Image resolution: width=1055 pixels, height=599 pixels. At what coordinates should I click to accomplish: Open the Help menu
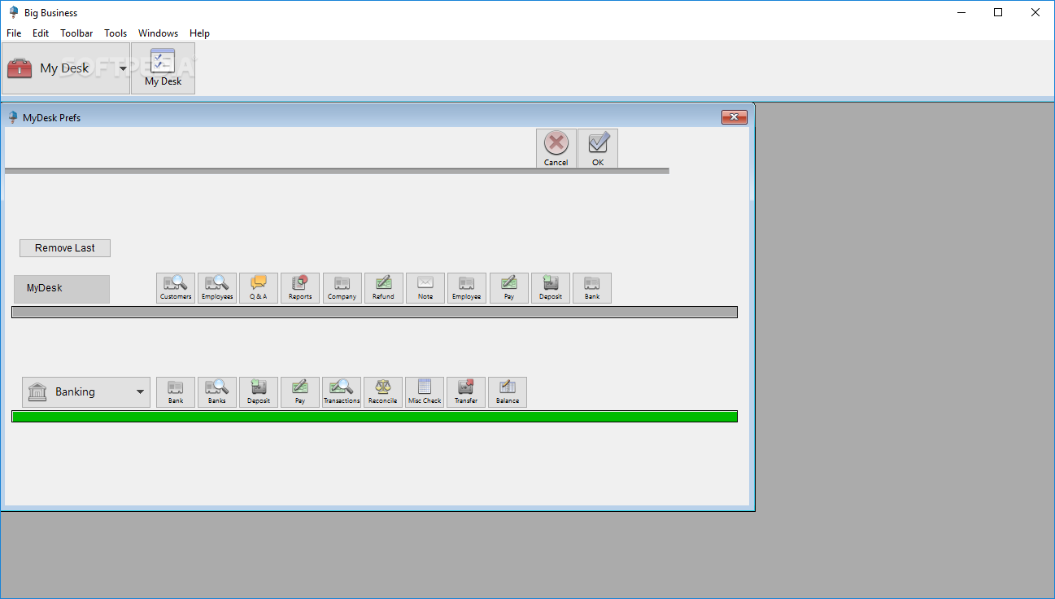(x=199, y=33)
